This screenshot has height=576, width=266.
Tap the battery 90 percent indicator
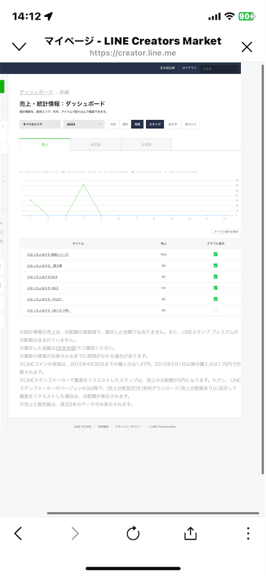[246, 16]
